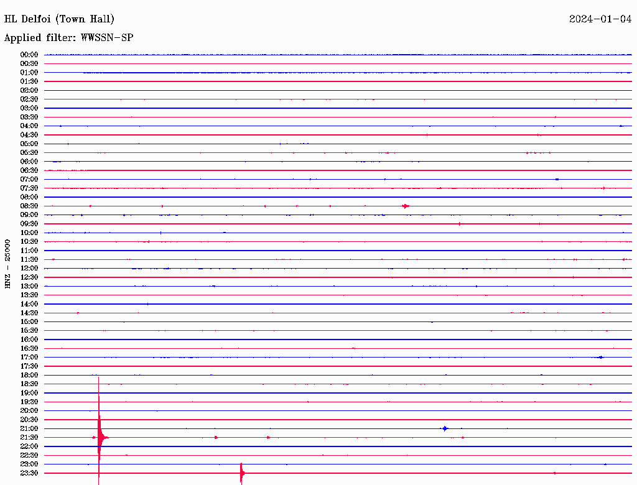Select the 13:00 time label
The width and height of the screenshot is (637, 485).
[x=29, y=286]
